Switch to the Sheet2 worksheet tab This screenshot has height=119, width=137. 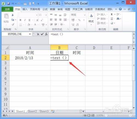32,111
